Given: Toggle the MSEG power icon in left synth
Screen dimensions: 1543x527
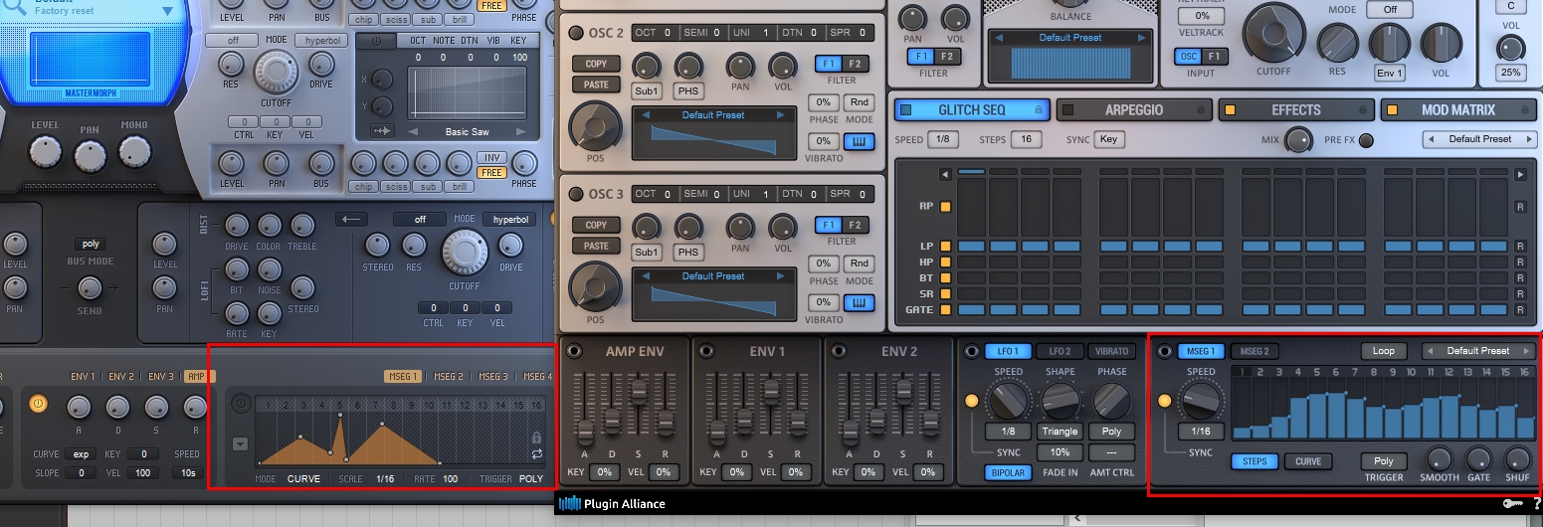Looking at the screenshot, I should (241, 404).
